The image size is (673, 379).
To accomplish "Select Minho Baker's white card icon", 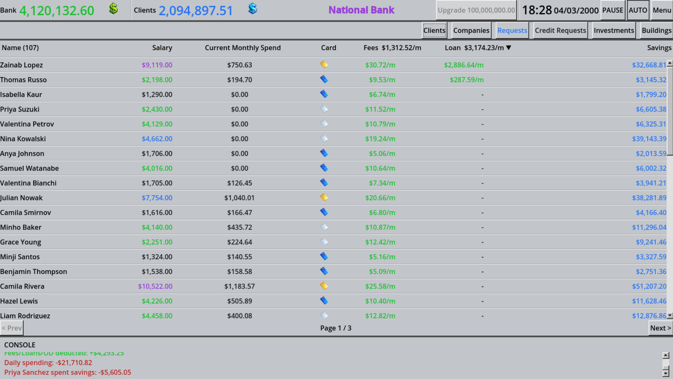I will tap(324, 227).
